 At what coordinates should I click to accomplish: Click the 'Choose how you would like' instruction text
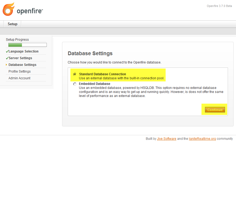pyautogui.click(x=115, y=62)
